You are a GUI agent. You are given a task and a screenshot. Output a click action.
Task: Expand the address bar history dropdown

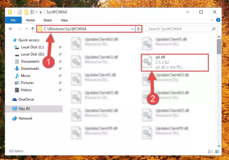coord(133,29)
